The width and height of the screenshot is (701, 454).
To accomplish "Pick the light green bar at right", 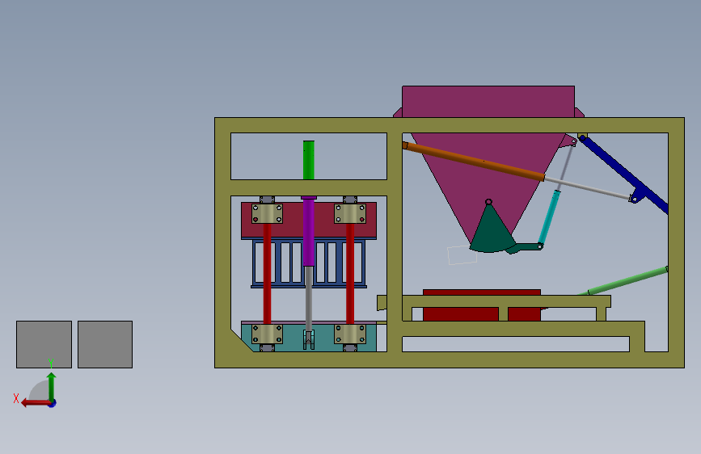I will [627, 281].
